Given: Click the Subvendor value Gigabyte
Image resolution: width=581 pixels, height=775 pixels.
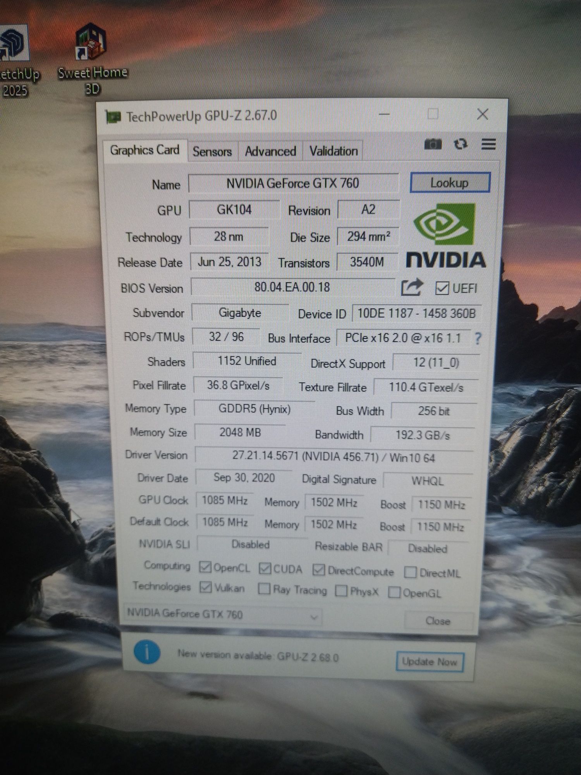Looking at the screenshot, I should tap(240, 313).
